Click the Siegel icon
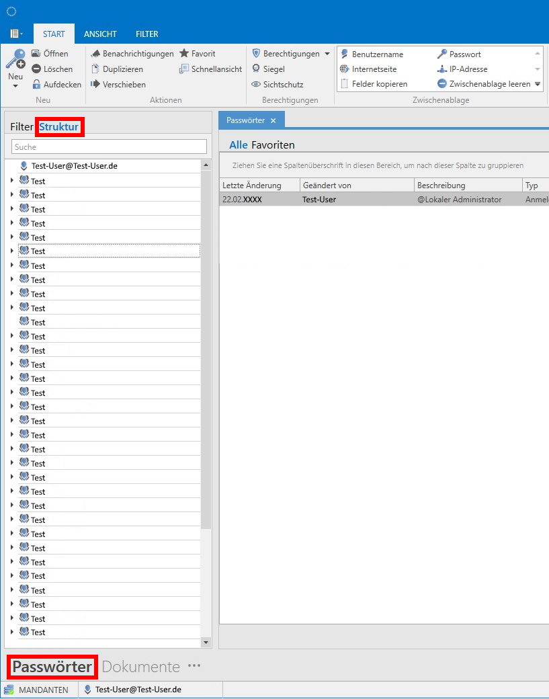549x699 pixels. (256, 69)
